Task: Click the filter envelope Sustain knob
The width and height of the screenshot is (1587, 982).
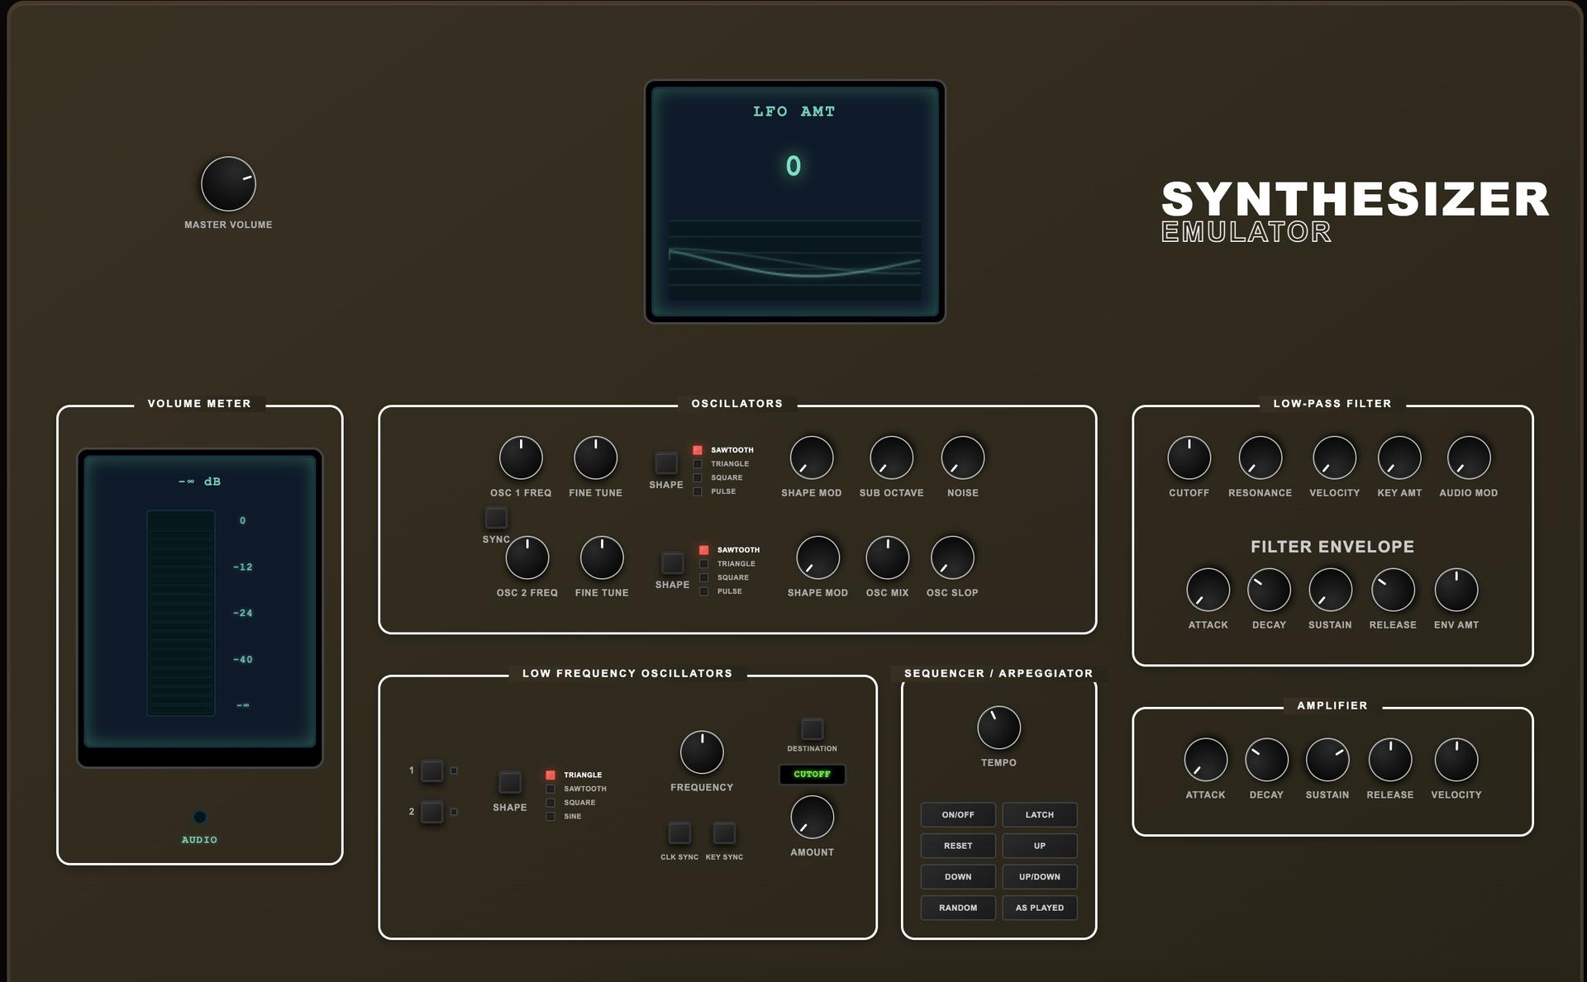Action: 1330,590
